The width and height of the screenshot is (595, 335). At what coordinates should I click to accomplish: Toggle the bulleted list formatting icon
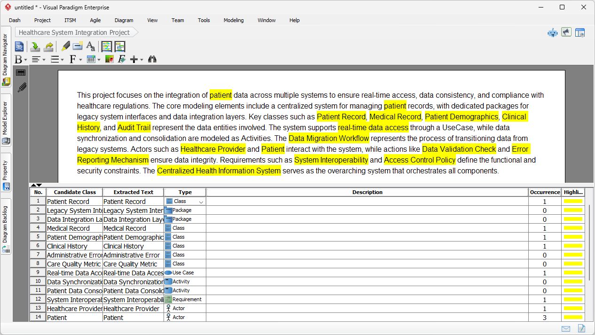coord(54,59)
